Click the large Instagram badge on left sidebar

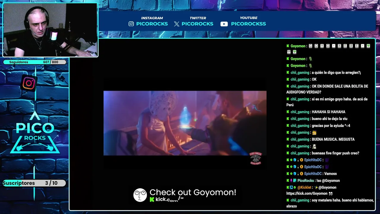29,83
